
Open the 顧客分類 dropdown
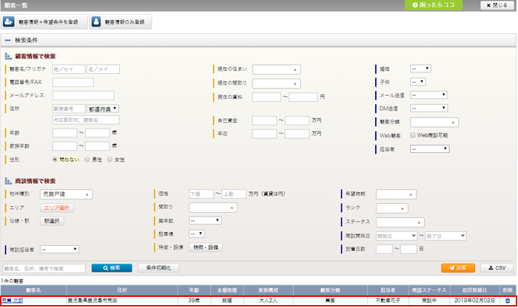[434, 123]
